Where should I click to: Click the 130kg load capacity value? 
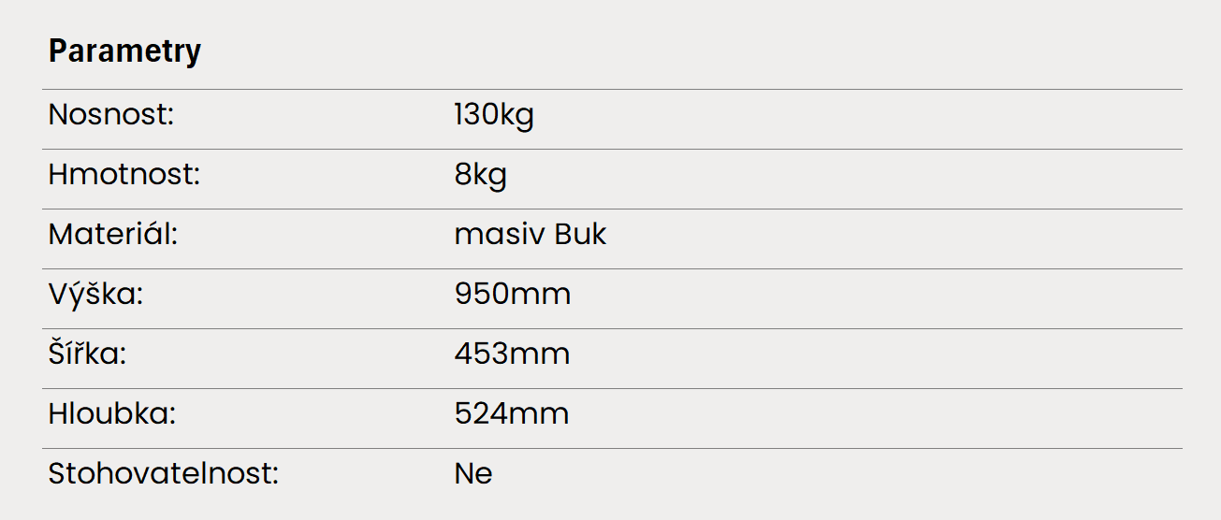click(494, 116)
